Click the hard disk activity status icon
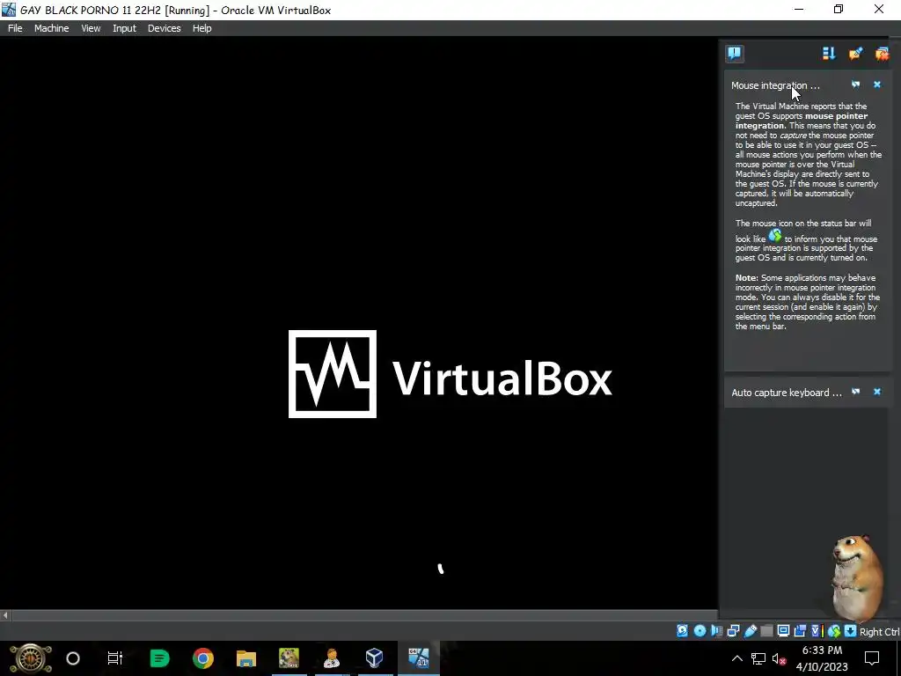The image size is (901, 676). click(x=682, y=630)
